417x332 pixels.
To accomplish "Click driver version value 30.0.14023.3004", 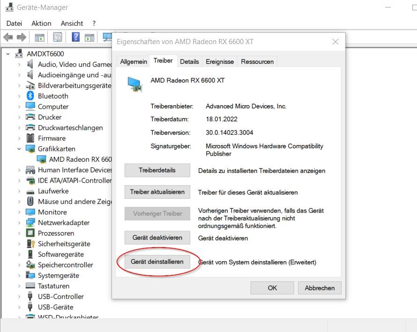I will pyautogui.click(x=229, y=133).
